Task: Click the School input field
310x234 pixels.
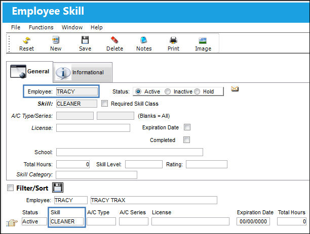Action: click(x=130, y=152)
